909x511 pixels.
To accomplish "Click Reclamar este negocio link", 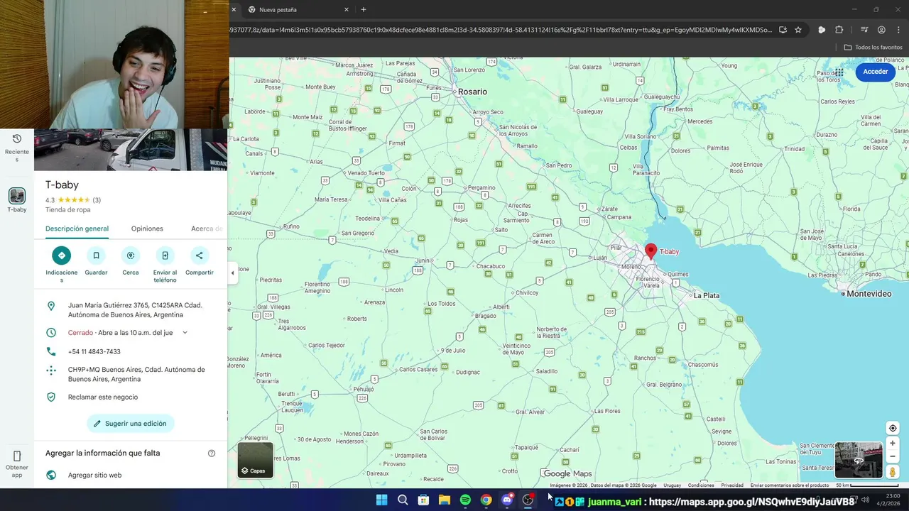I will [103, 397].
